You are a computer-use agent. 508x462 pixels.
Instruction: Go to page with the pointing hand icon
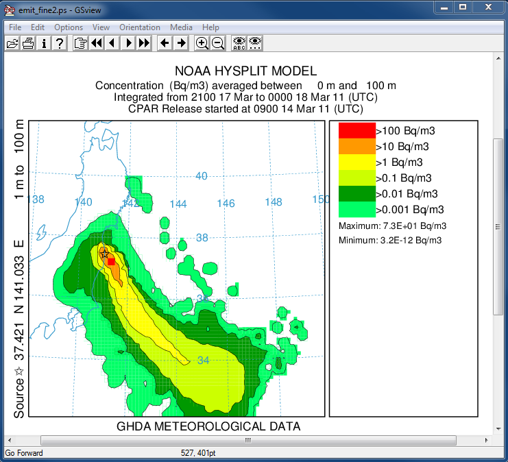coord(80,43)
